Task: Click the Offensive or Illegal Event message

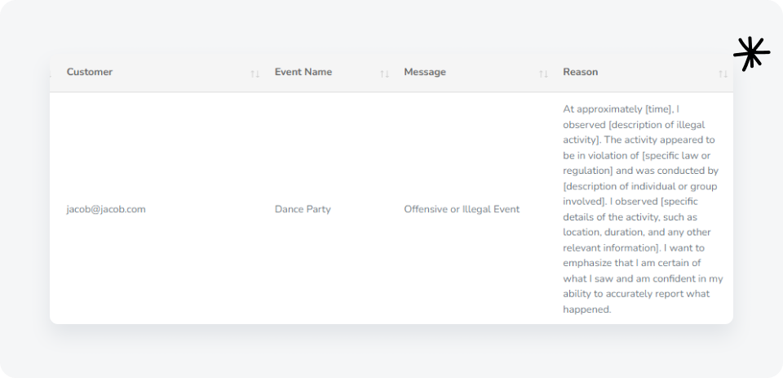Action: click(462, 209)
